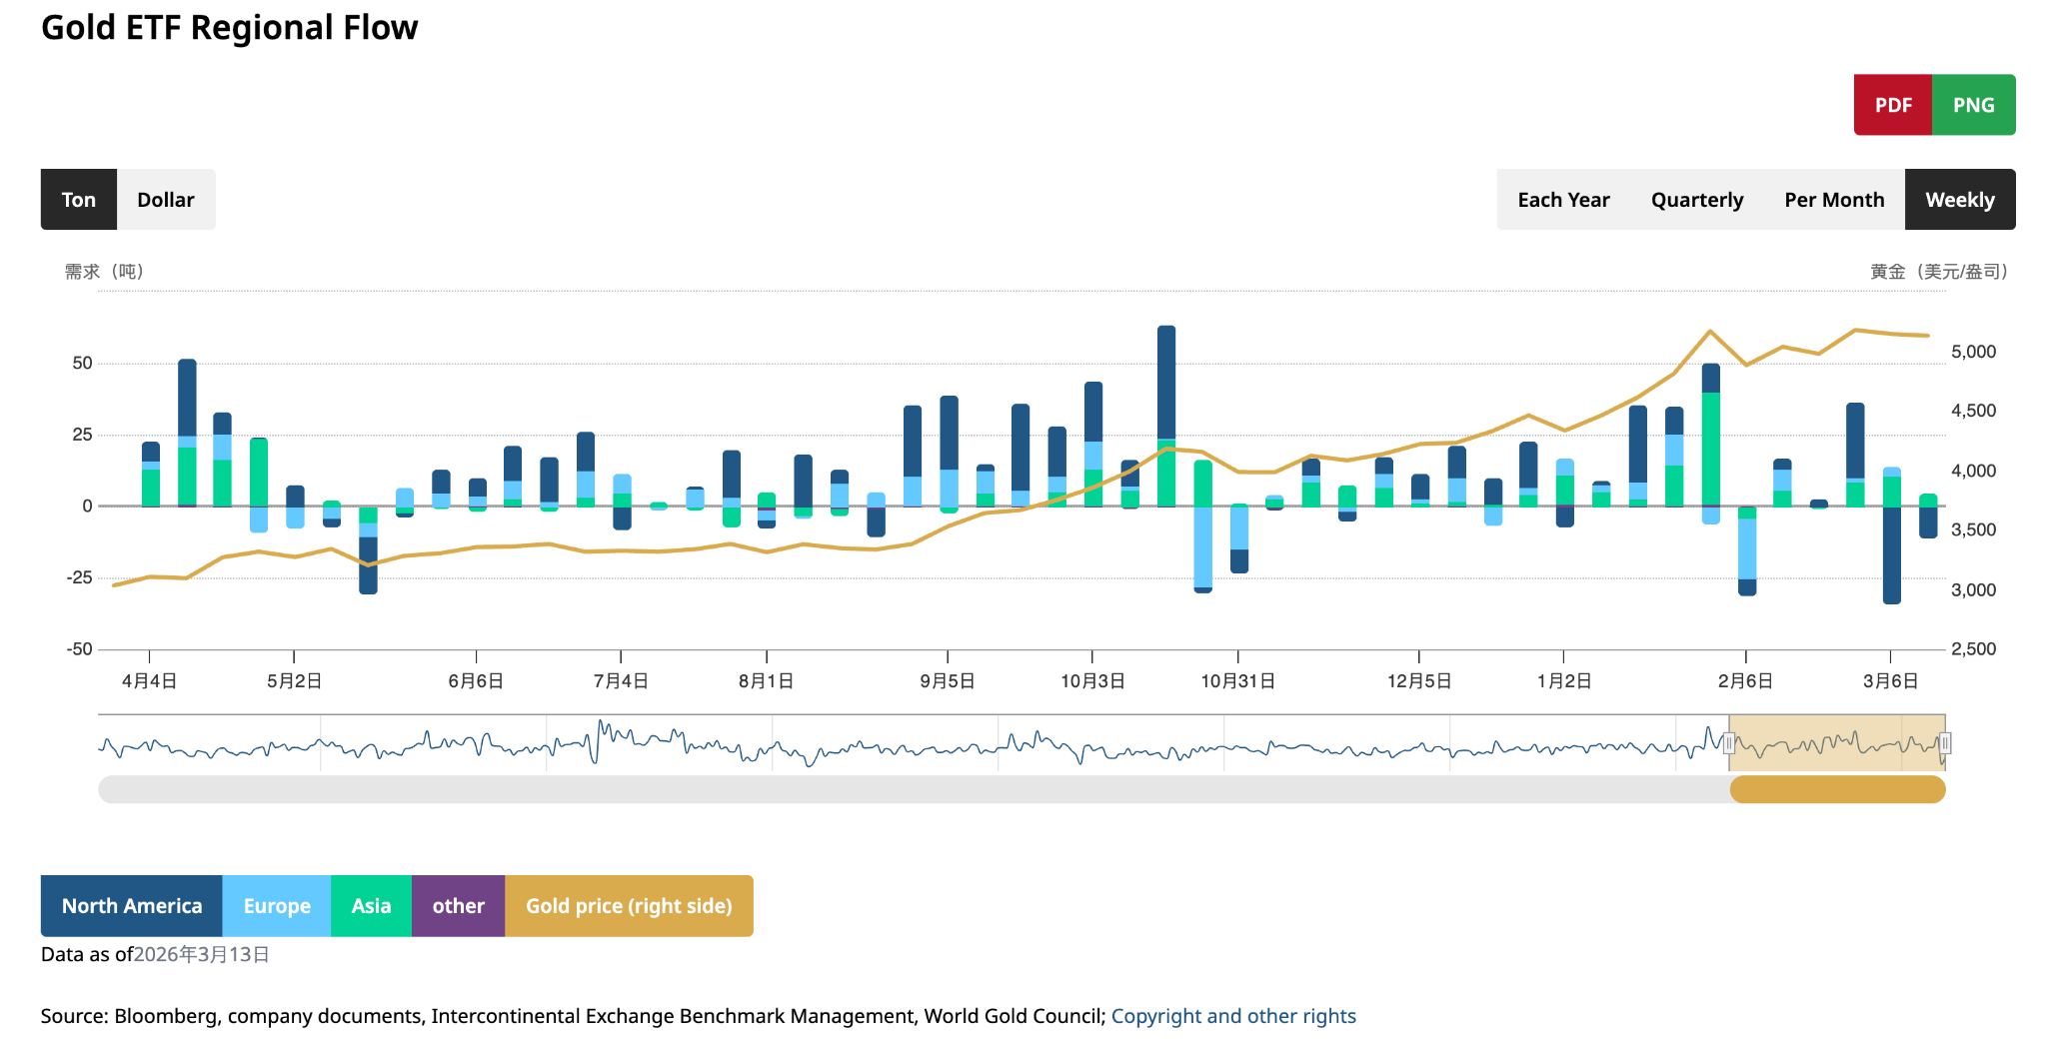The image size is (2047, 1039).
Task: Toggle Asia visibility in the legend
Action: 371,905
